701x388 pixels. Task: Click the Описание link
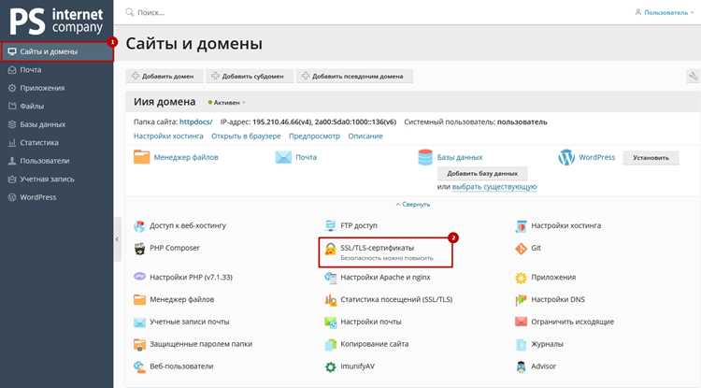(x=365, y=136)
